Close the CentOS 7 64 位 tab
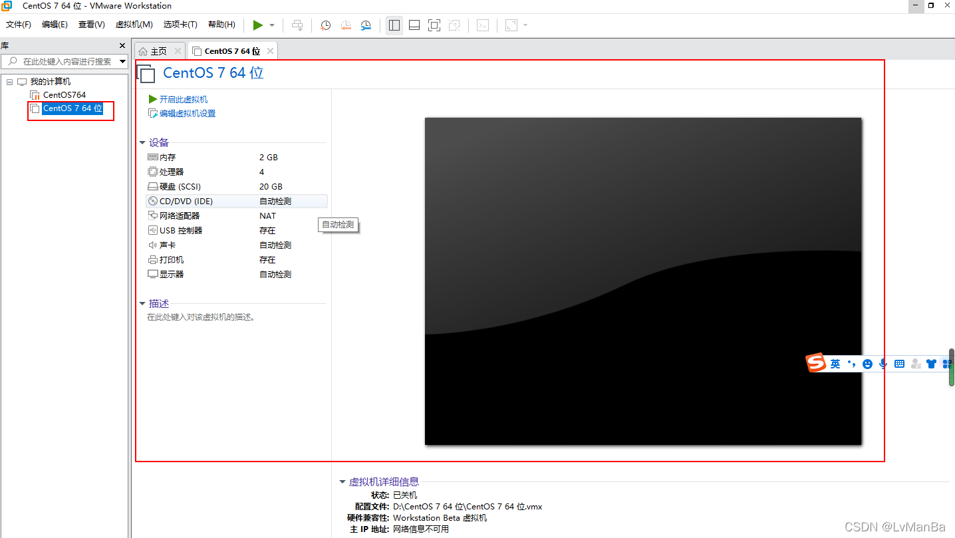 coord(270,51)
